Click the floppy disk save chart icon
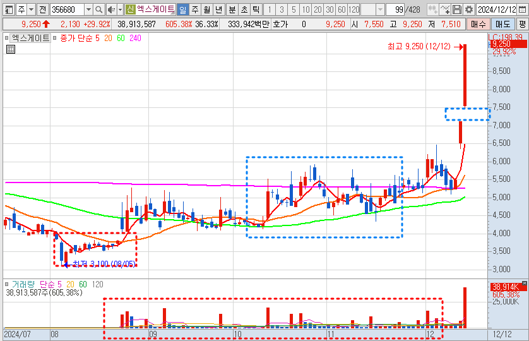This screenshot has width=529, height=341. (457, 9)
